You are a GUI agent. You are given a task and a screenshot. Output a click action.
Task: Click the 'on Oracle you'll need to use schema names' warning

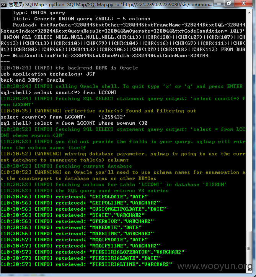pos(123,175)
